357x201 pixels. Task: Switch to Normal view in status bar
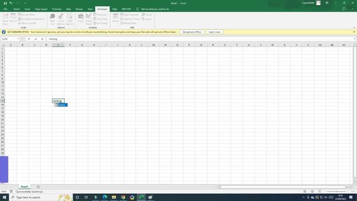click(305, 192)
